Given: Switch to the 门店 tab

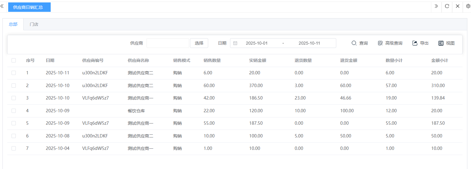Looking at the screenshot, I should [x=34, y=24].
